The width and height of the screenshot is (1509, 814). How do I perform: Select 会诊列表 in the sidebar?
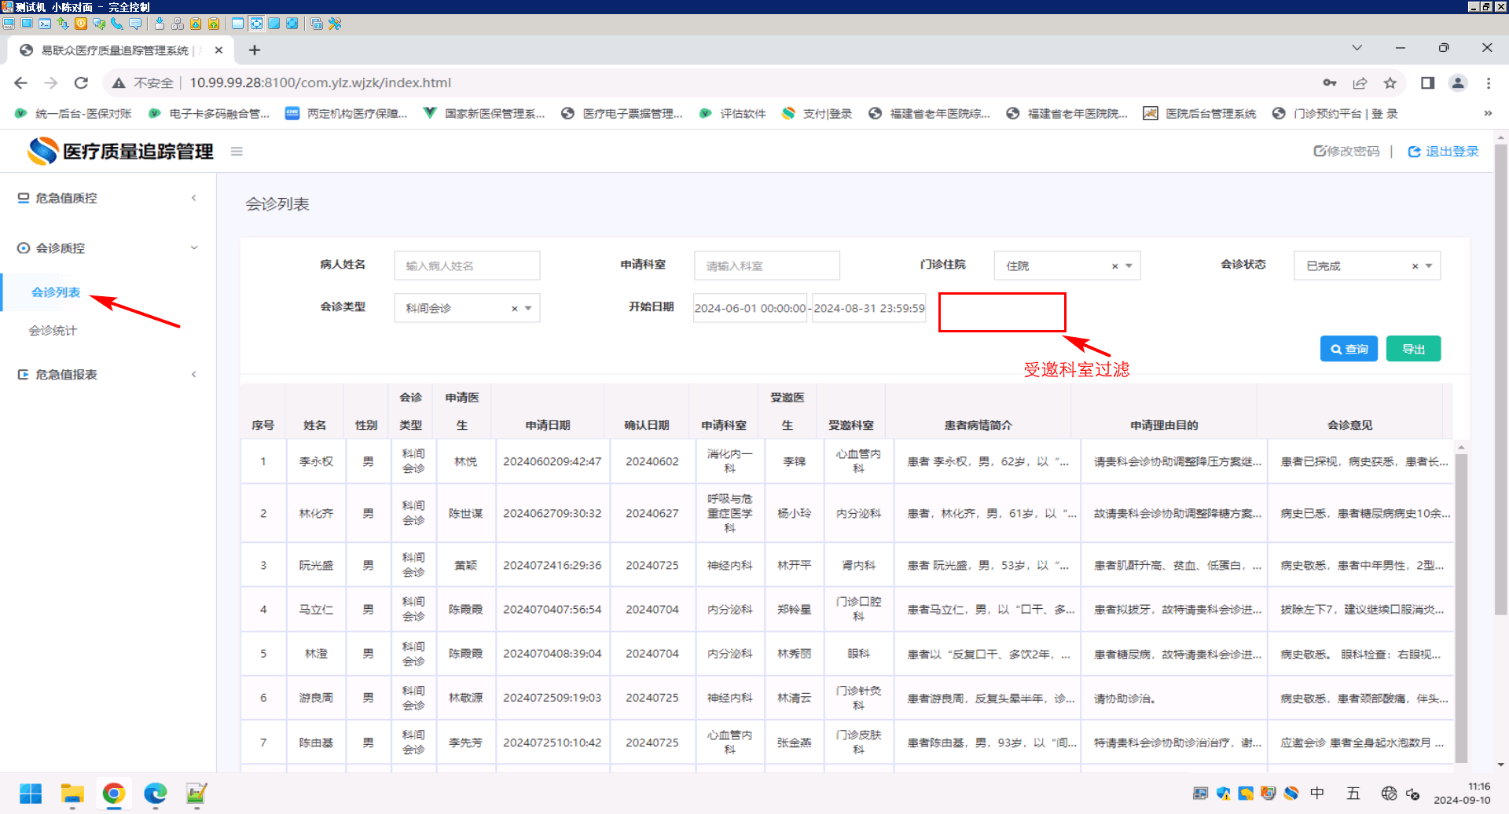pos(56,292)
